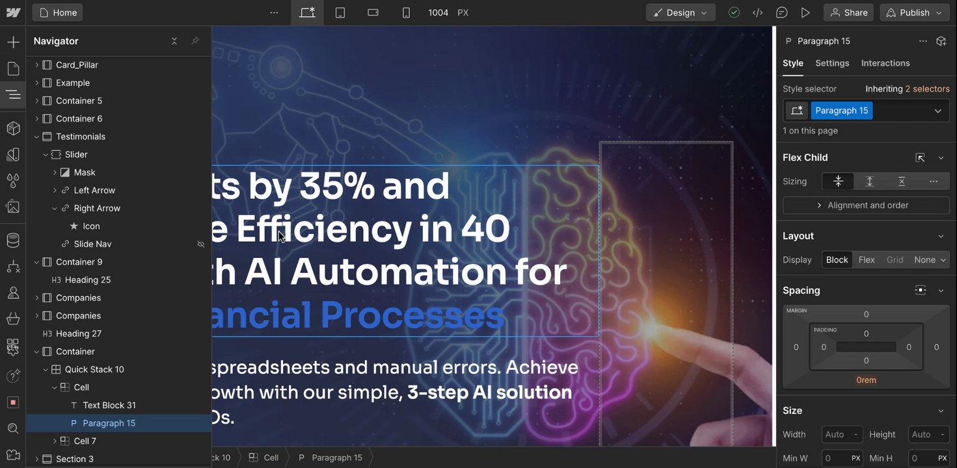Viewport: 957px width, 468px height.
Task: Open the Home page selector
Action: tap(57, 12)
